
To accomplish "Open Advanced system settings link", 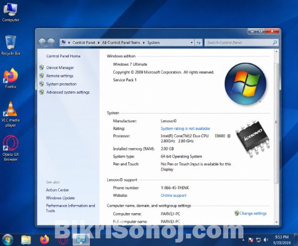I will 67,92.
